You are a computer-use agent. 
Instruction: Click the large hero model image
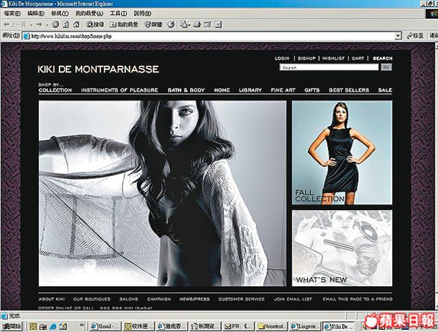[163, 194]
